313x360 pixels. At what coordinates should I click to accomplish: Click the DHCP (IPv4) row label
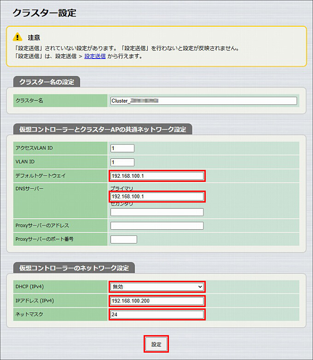29,286
